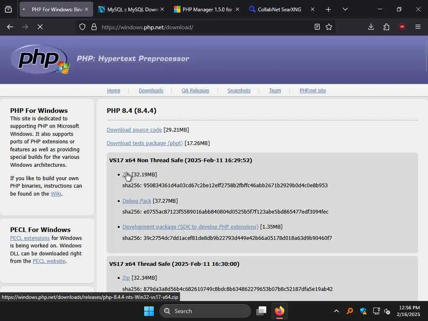Open Snapshots navigation link

(239, 91)
